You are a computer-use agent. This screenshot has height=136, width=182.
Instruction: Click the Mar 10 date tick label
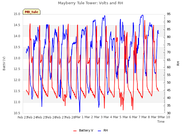165,117
